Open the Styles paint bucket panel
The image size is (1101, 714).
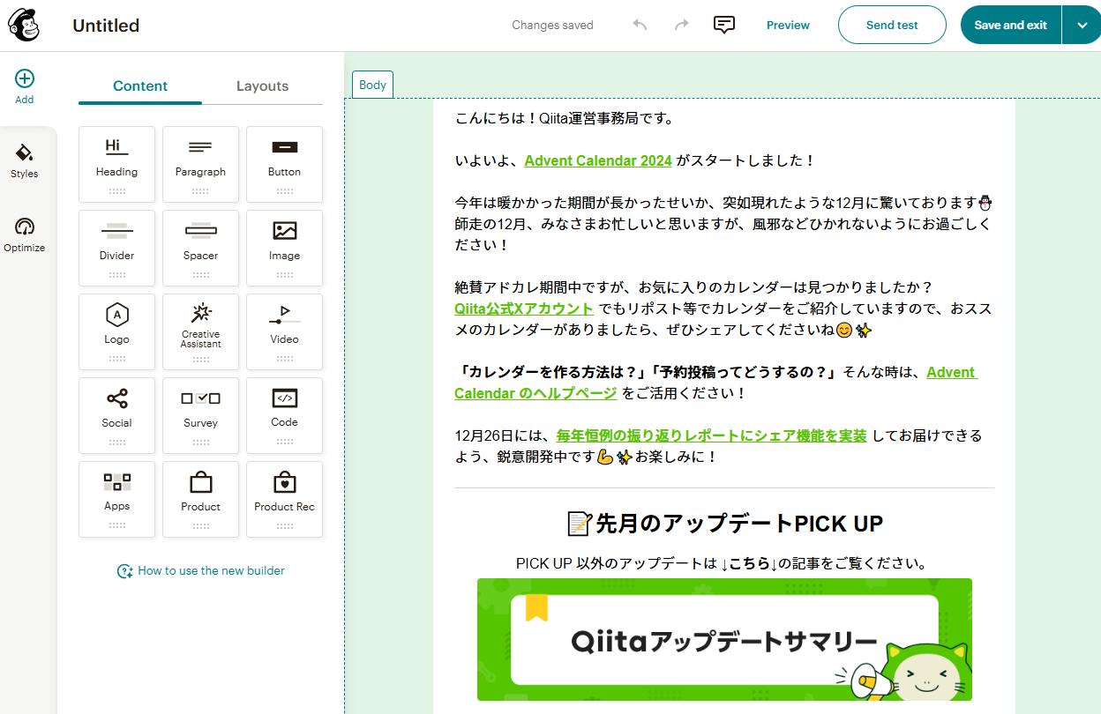[25, 160]
